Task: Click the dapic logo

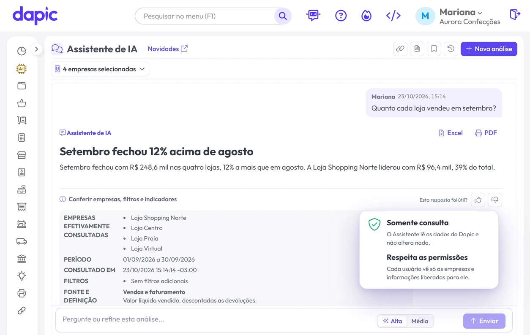Action: 35,16
